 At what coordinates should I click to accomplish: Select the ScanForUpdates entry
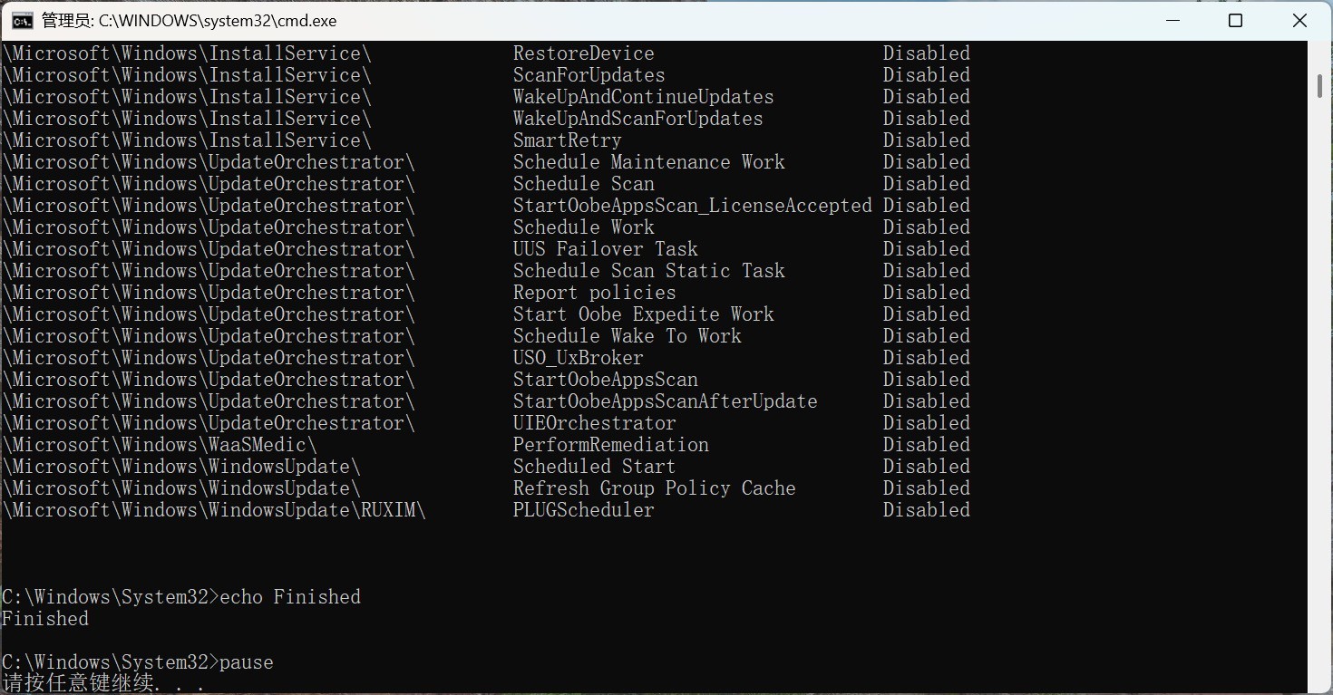pyautogui.click(x=588, y=74)
